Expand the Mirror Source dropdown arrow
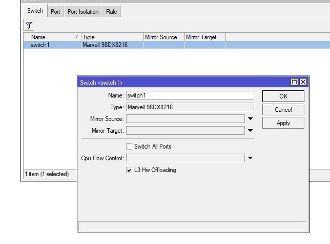The height and width of the screenshot is (244, 330). click(x=250, y=118)
